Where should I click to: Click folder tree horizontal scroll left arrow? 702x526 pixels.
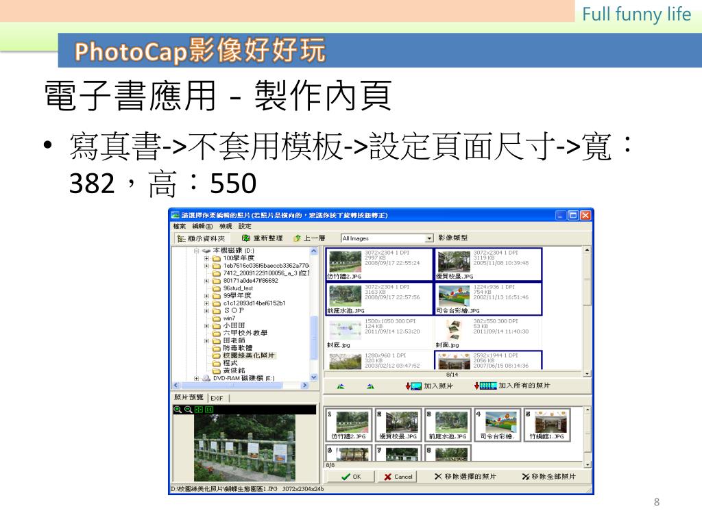tap(176, 385)
